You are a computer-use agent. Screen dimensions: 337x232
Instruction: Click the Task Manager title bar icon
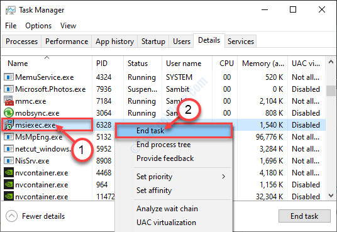coord(11,10)
